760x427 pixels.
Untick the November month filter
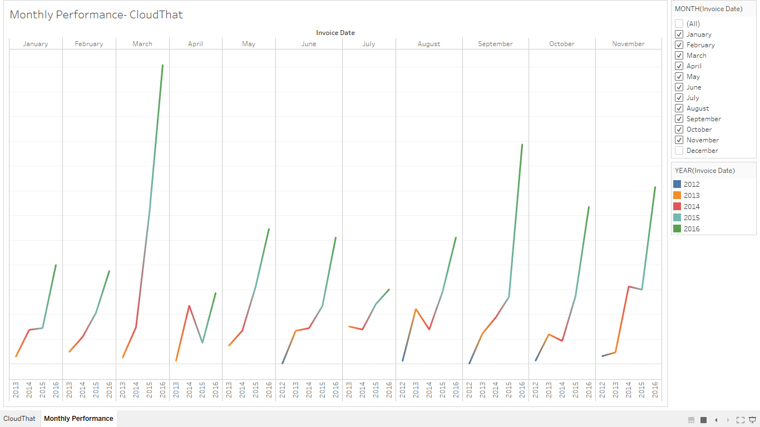point(679,140)
